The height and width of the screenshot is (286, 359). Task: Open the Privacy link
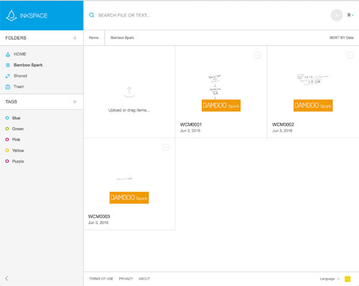(126, 279)
